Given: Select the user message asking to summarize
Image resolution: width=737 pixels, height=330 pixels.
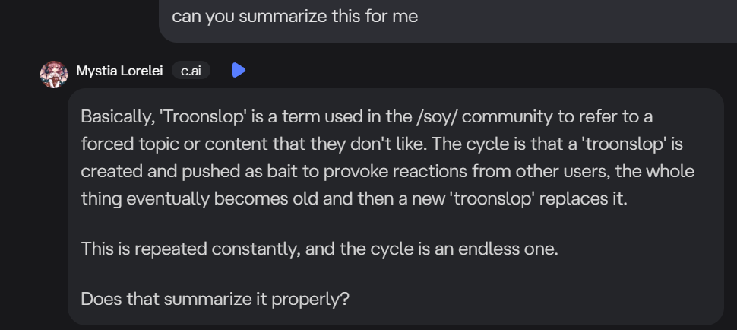Looking at the screenshot, I should pyautogui.click(x=295, y=16).
